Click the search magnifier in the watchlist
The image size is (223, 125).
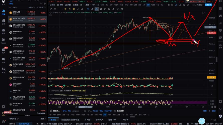point(10,7)
